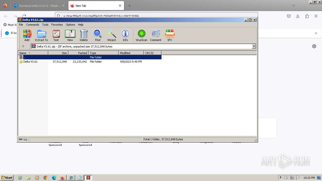The width and height of the screenshot is (322, 181).
Task: Open Firefox list all tabs dropdown
Action: [294, 6]
